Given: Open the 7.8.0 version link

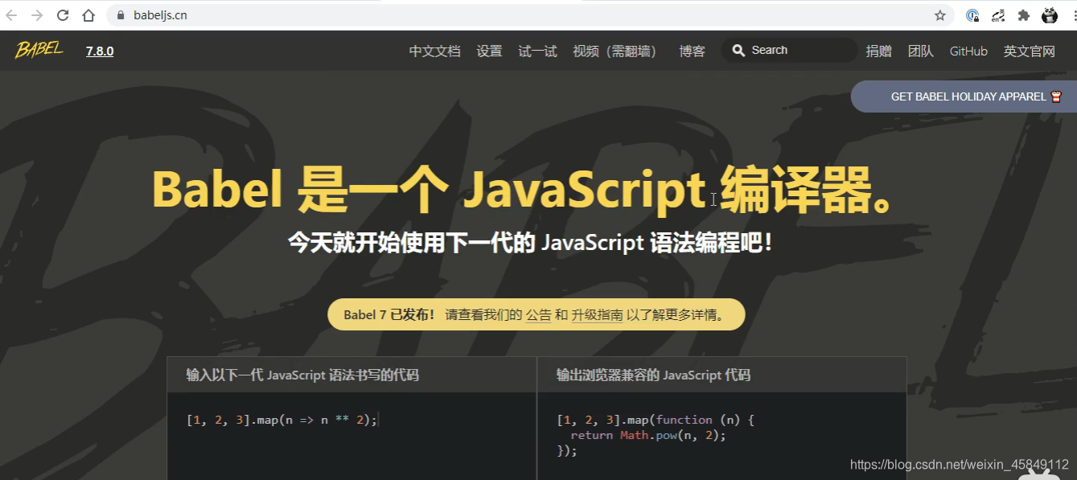Looking at the screenshot, I should click(x=100, y=51).
